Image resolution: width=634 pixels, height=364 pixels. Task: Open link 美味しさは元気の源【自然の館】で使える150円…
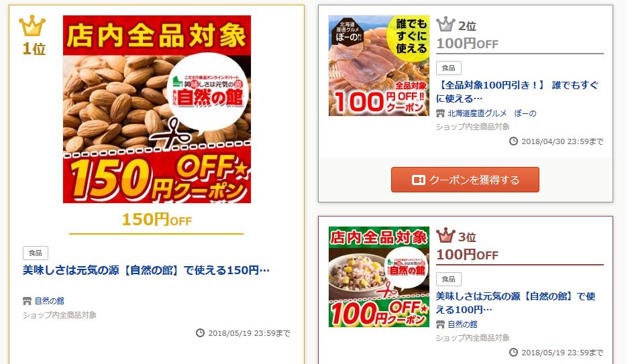(146, 270)
